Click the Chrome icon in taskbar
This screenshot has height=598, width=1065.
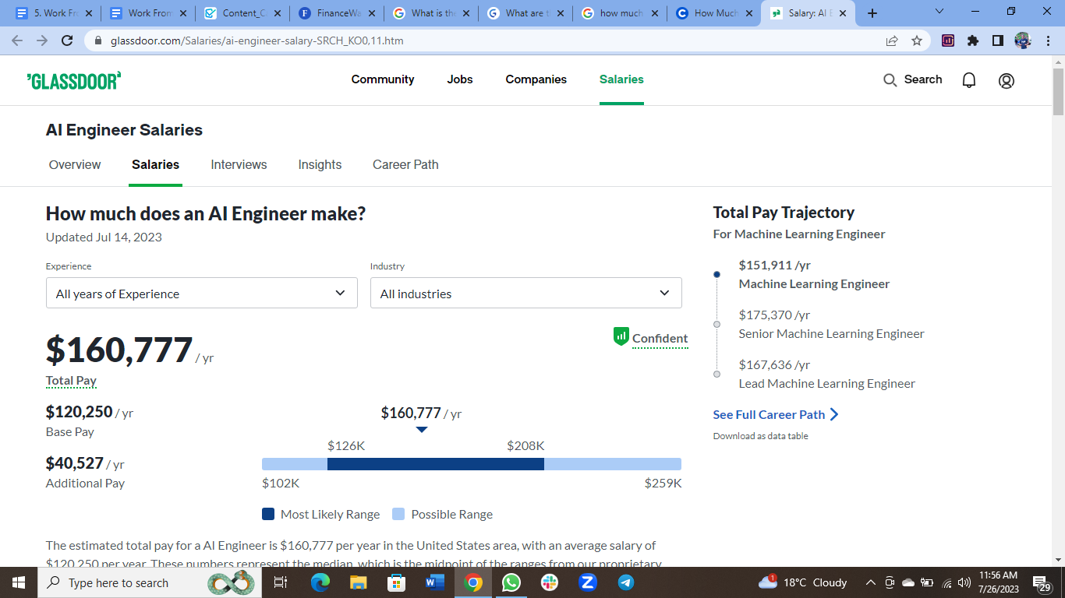tap(472, 582)
